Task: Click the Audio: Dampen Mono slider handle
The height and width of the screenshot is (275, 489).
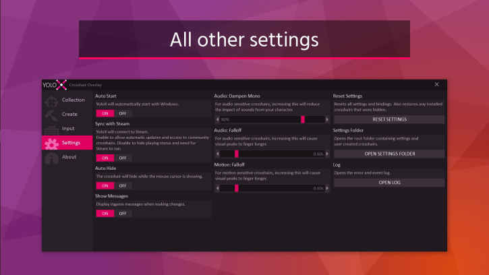Action: point(303,119)
